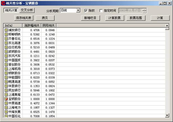Click value 0.6713 for 钢联股份

coord(35,73)
